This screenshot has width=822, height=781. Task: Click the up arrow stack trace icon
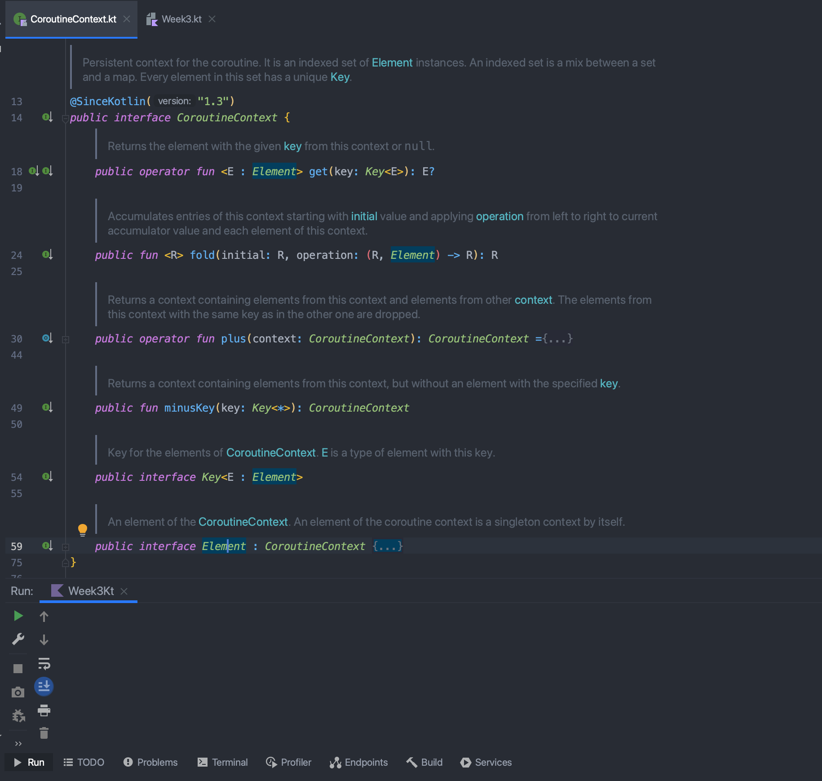(44, 616)
